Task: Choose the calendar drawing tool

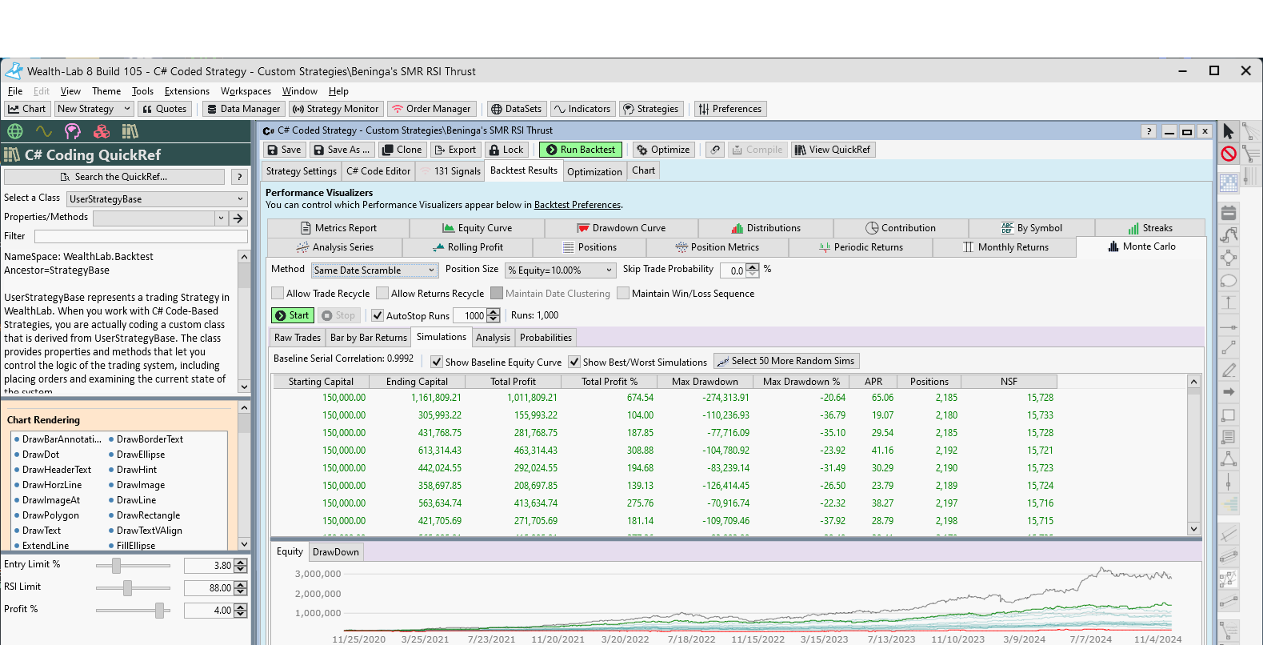Action: click(x=1229, y=213)
